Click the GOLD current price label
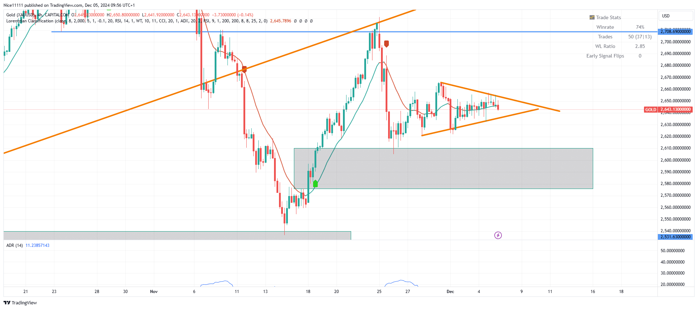 pyautogui.click(x=651, y=109)
